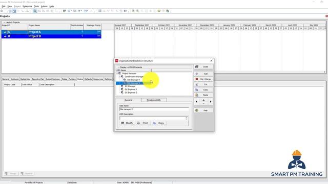
Task: Sort by the OBS Name column header
Action: click(133, 71)
